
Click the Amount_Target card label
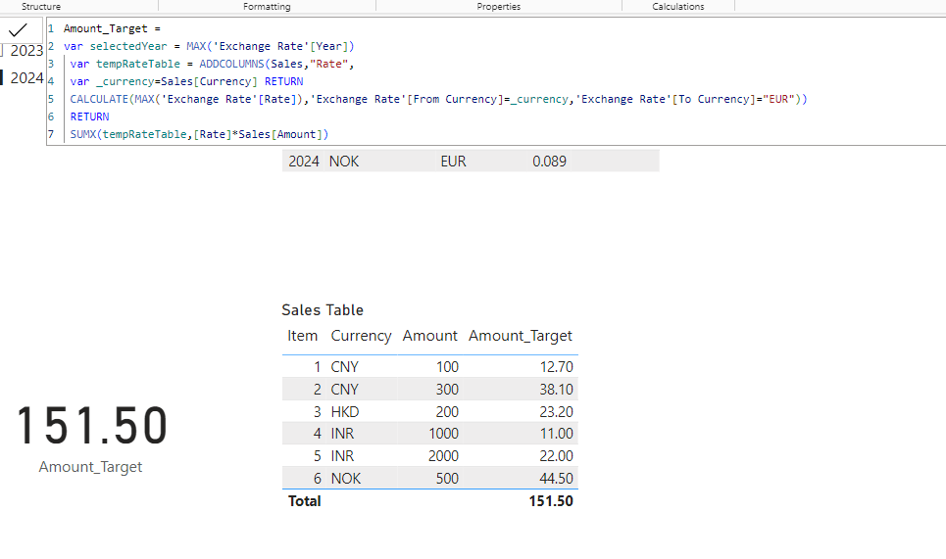(90, 467)
